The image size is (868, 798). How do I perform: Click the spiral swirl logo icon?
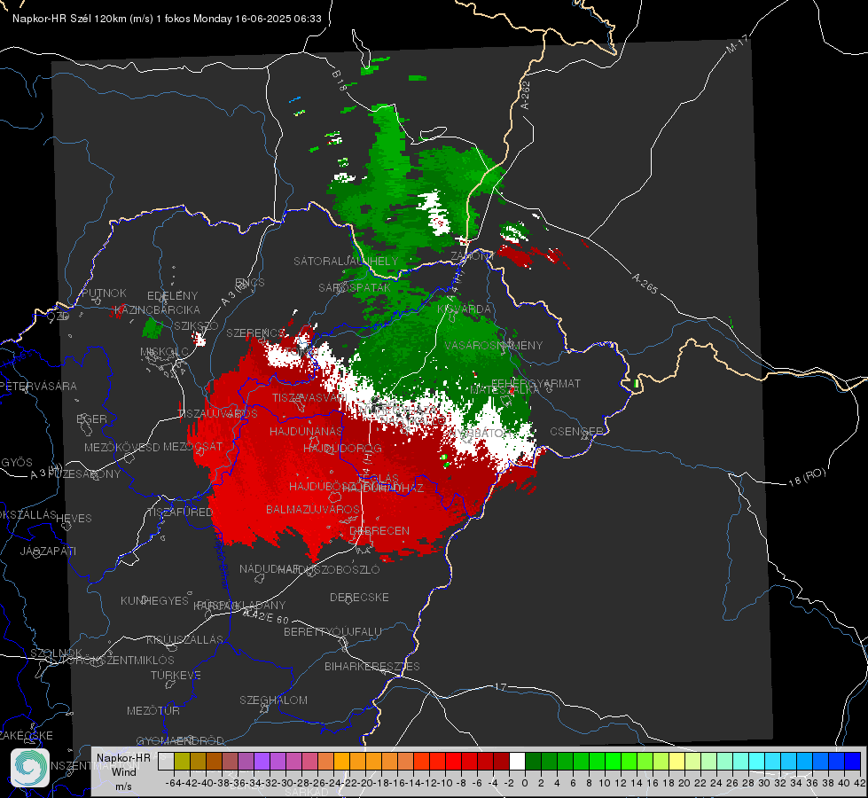(x=30, y=768)
